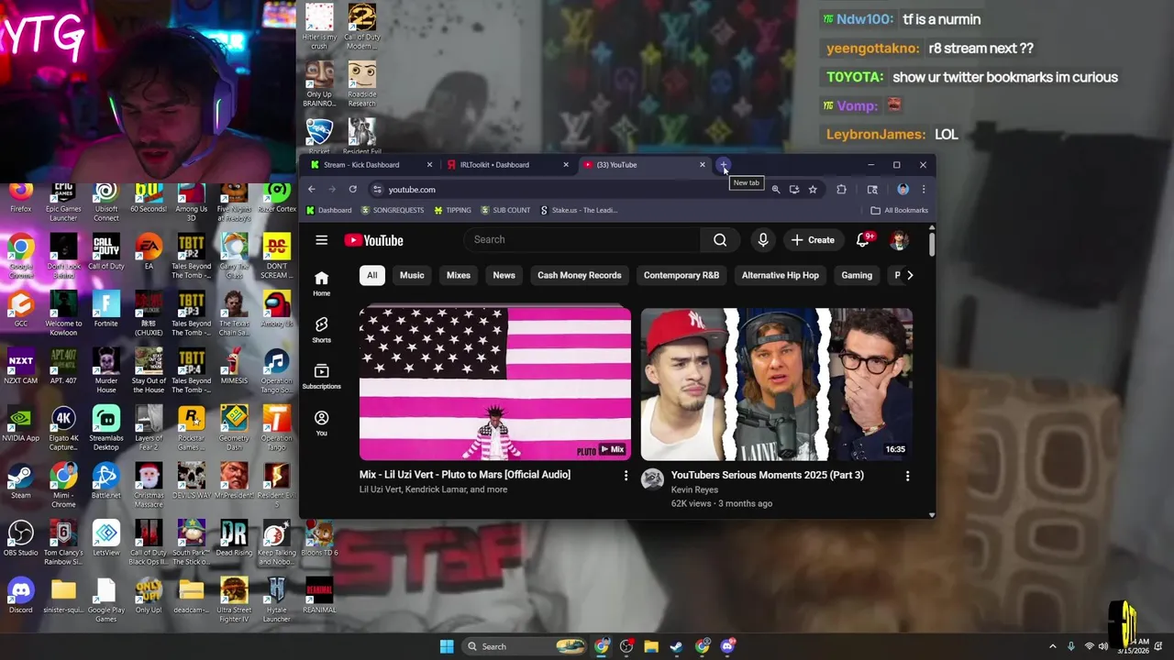Screen dimensions: 1174x660
Task: Open Discord desktop shortcut
Action: tap(20, 596)
